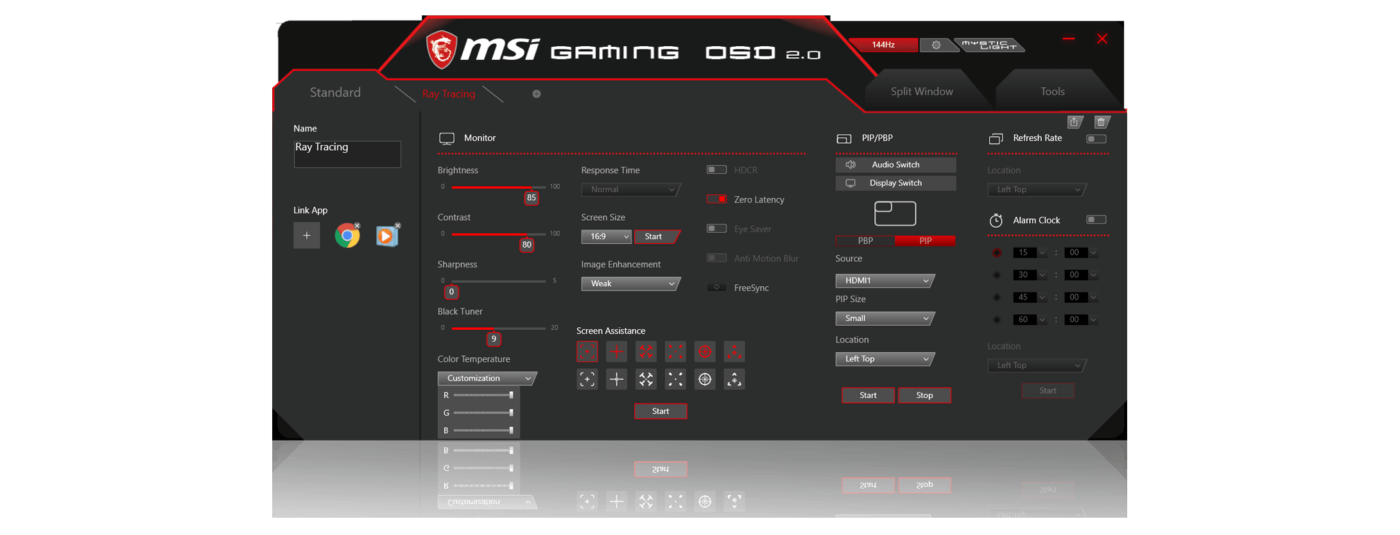Screen dimensions: 1400x535
Task: Open the Mystic Light panel
Action: point(989,45)
